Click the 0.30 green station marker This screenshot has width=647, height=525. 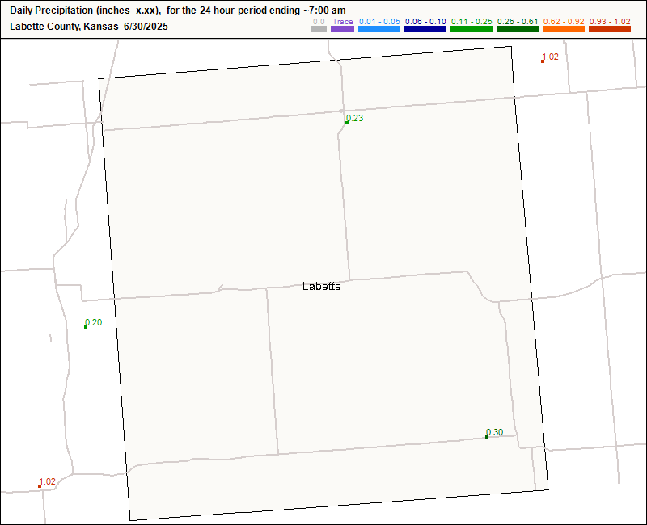pyautogui.click(x=487, y=437)
